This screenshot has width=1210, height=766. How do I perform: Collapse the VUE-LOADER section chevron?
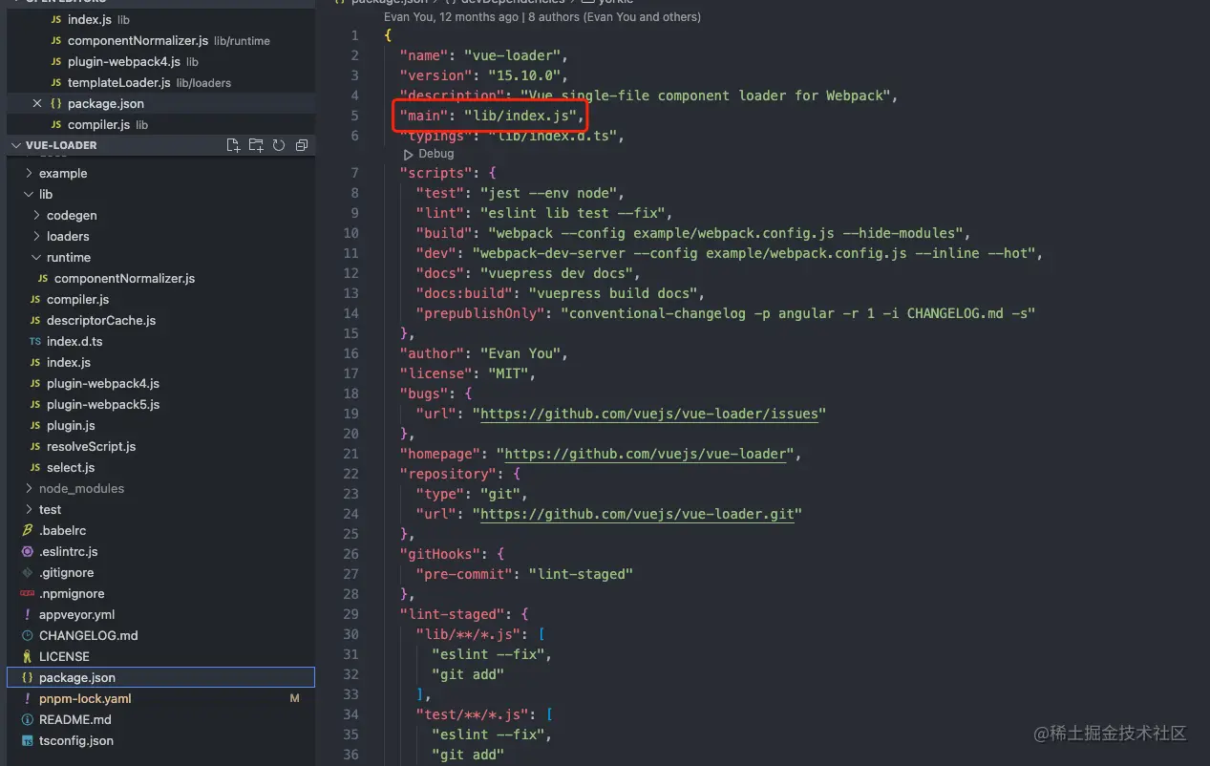15,145
